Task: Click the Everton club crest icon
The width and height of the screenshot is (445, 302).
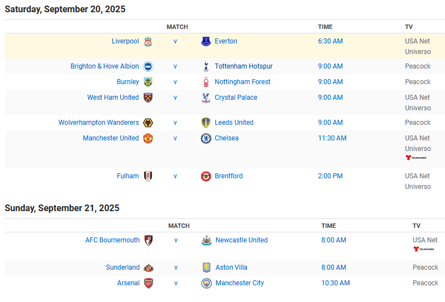Action: [x=206, y=41]
